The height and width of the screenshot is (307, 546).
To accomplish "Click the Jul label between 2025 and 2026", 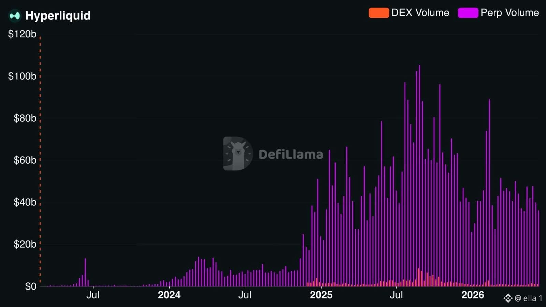I will tap(396, 295).
